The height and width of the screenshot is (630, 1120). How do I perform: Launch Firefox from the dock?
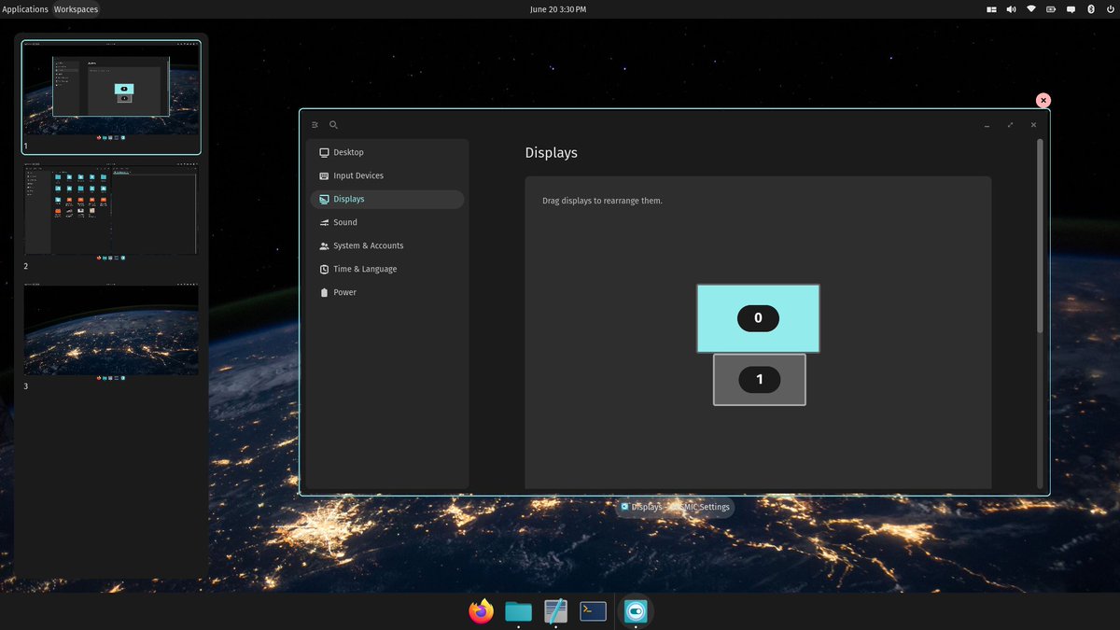(482, 611)
